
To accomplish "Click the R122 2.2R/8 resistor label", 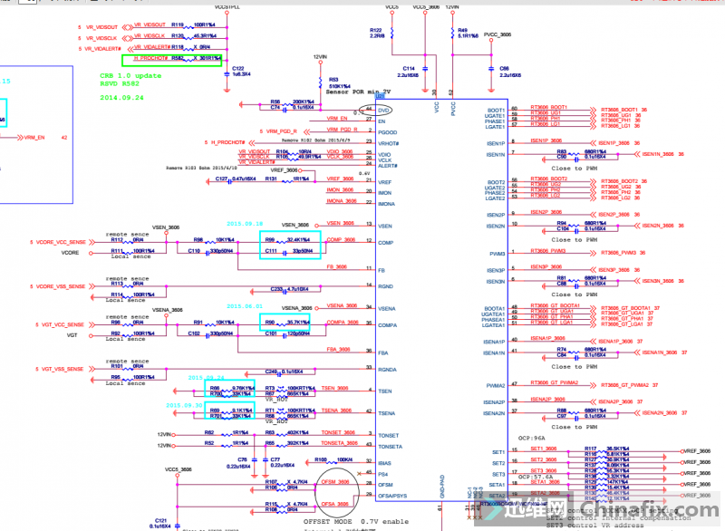I will (x=377, y=33).
